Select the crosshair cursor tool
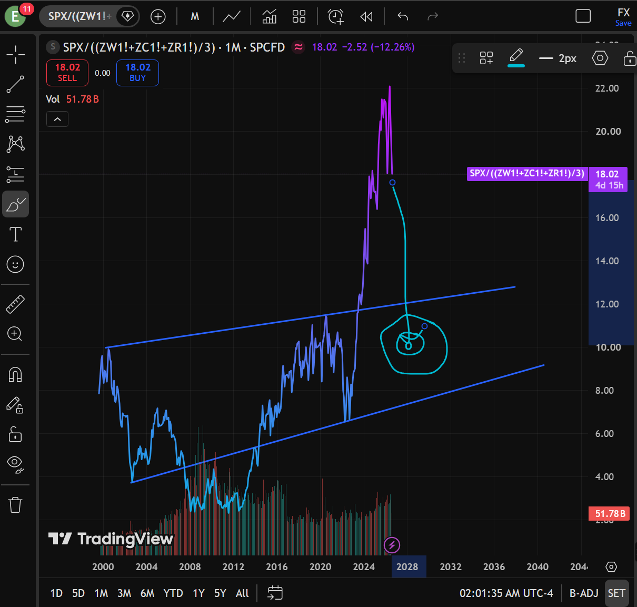 click(16, 54)
